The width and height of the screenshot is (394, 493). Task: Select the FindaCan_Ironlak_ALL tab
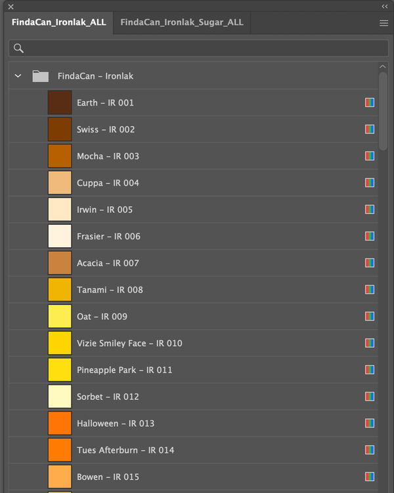(x=58, y=22)
